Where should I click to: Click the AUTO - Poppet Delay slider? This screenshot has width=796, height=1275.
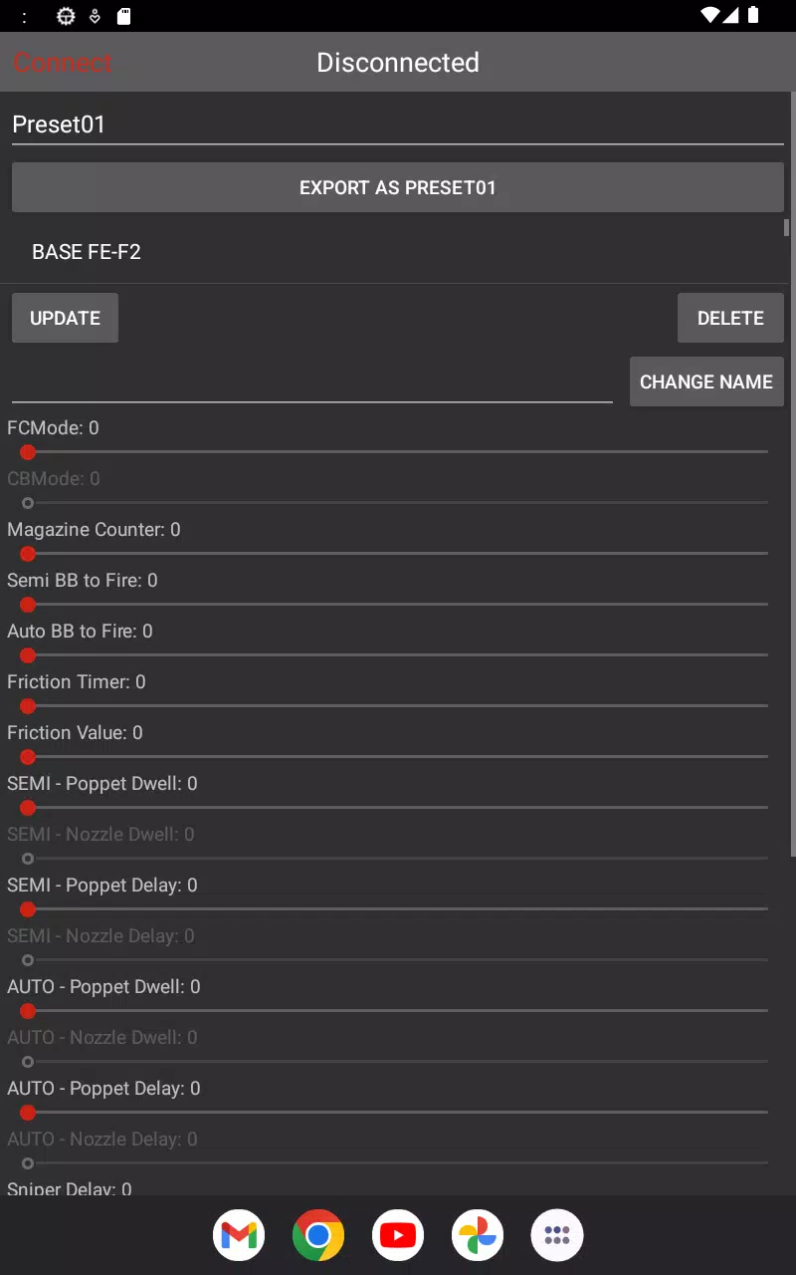click(x=398, y=1113)
